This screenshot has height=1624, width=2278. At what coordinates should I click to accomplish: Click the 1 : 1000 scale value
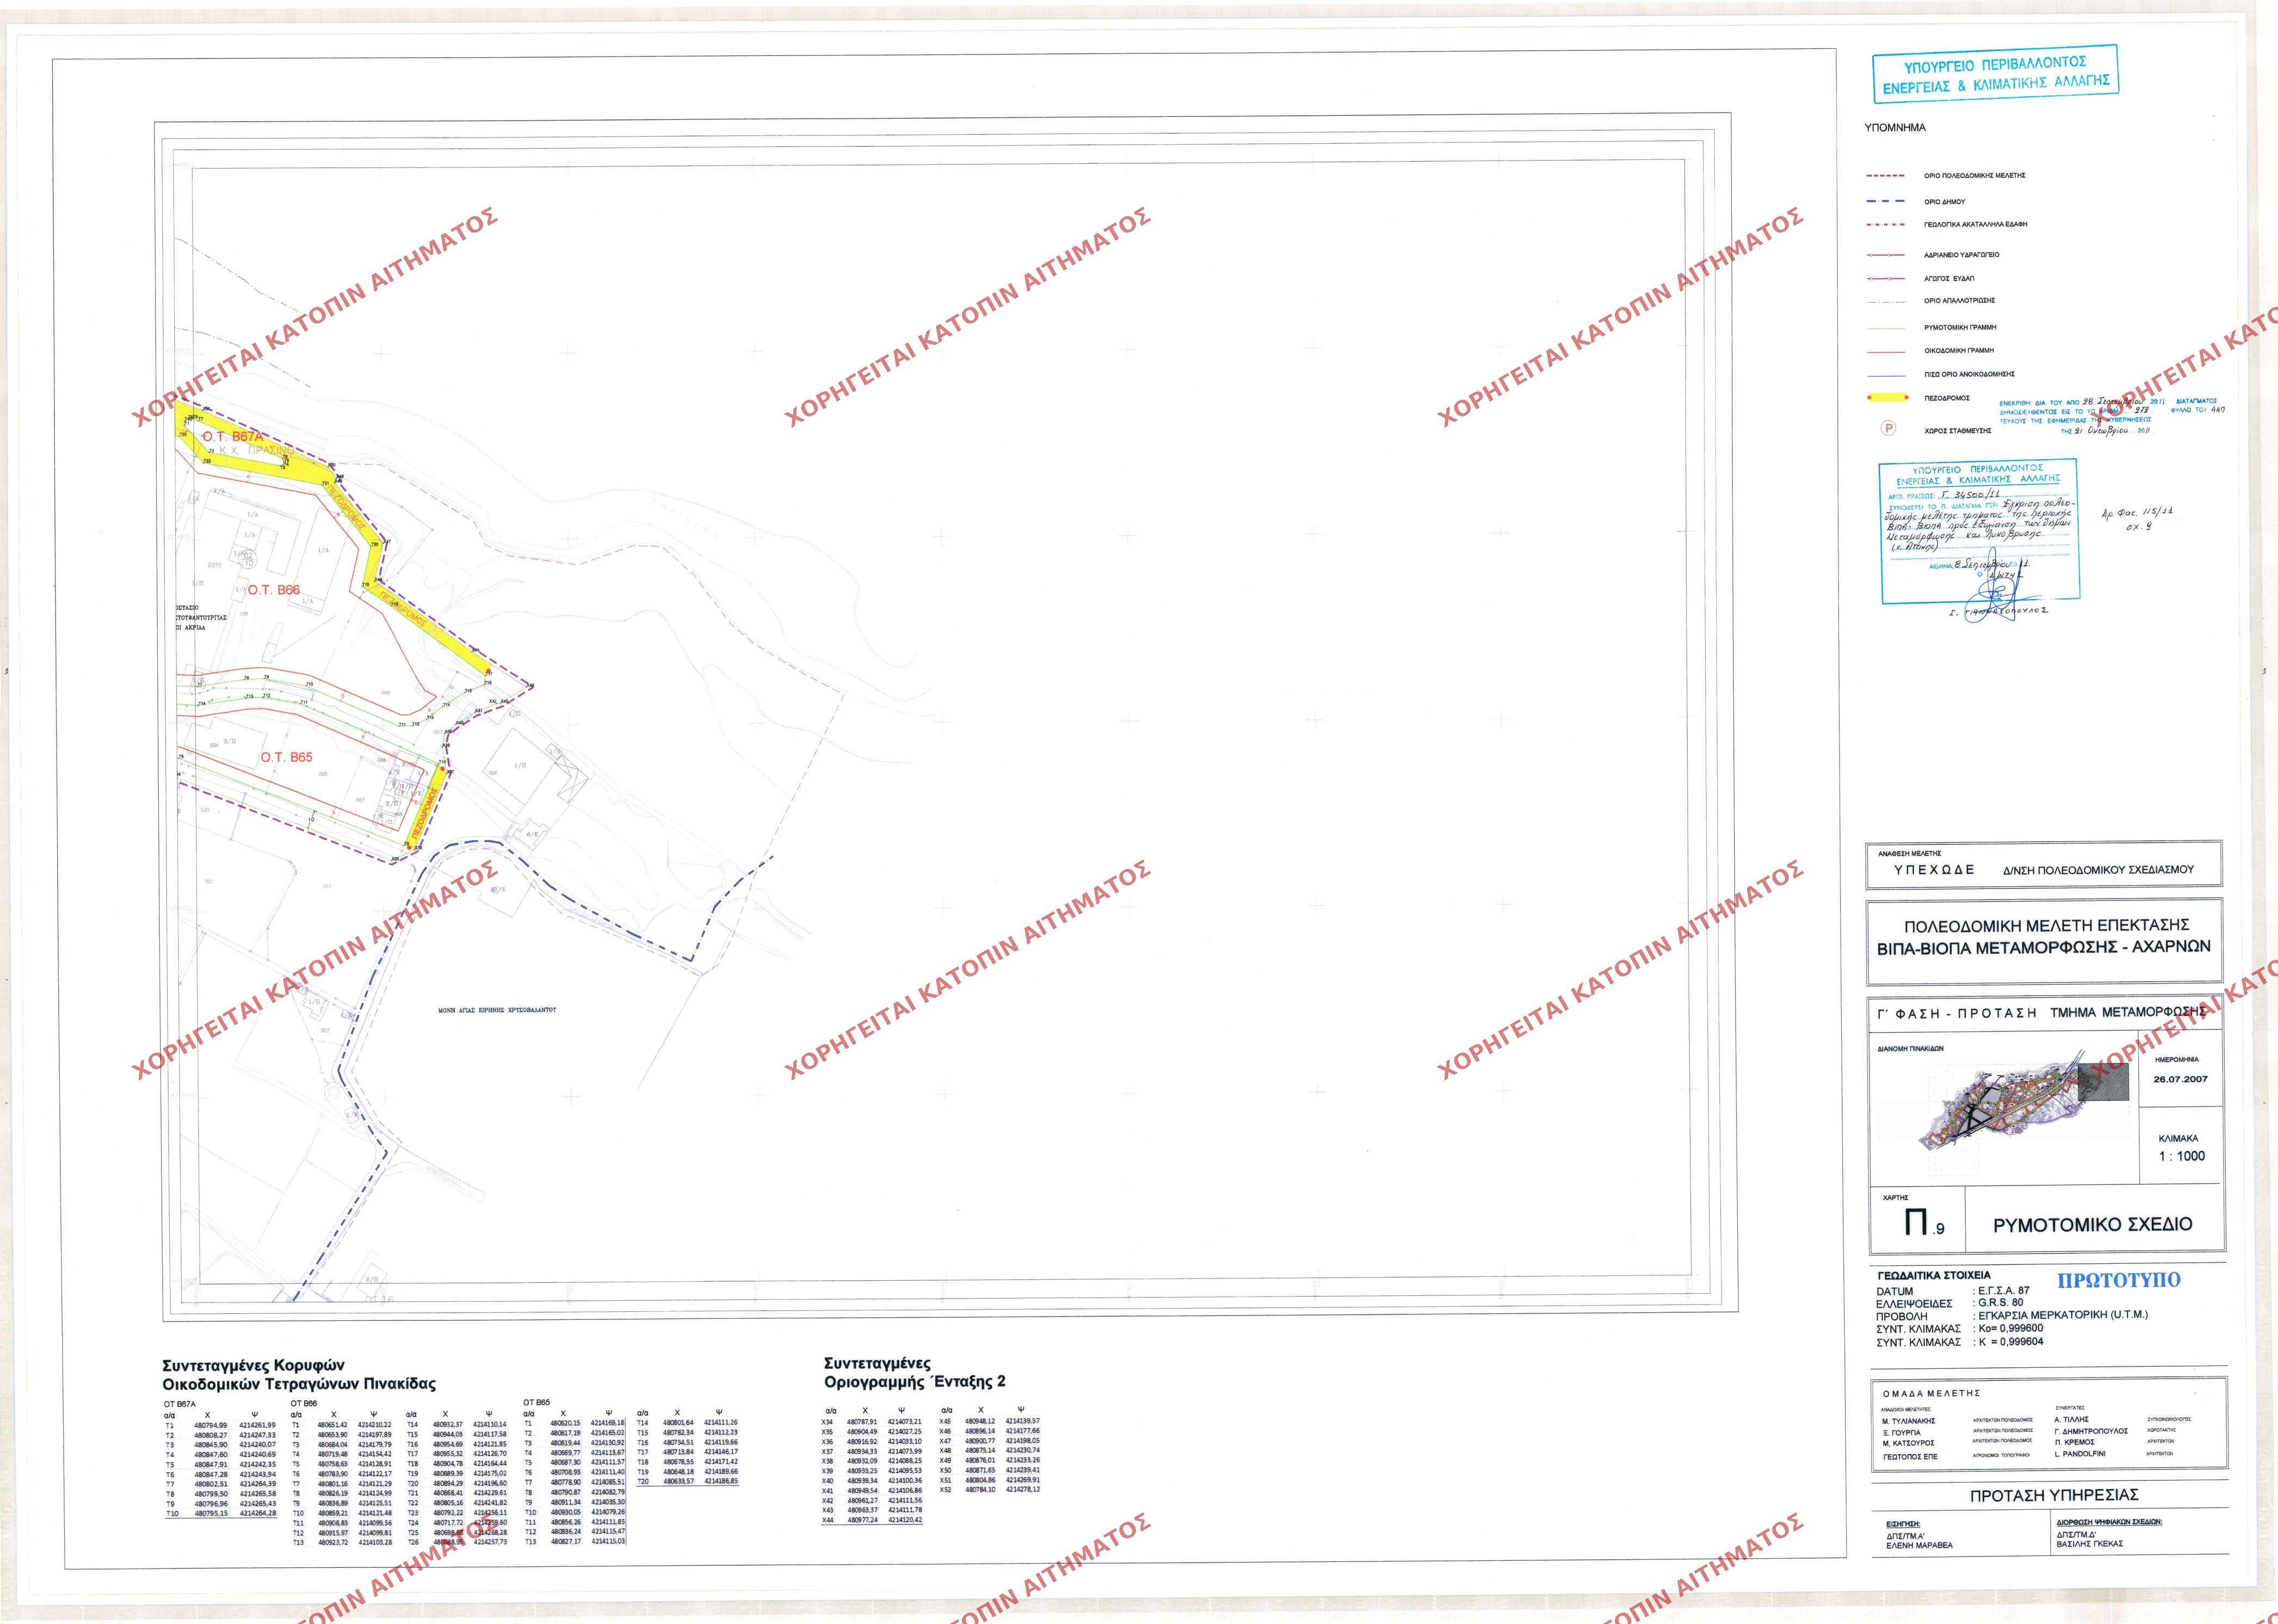2182,1156
